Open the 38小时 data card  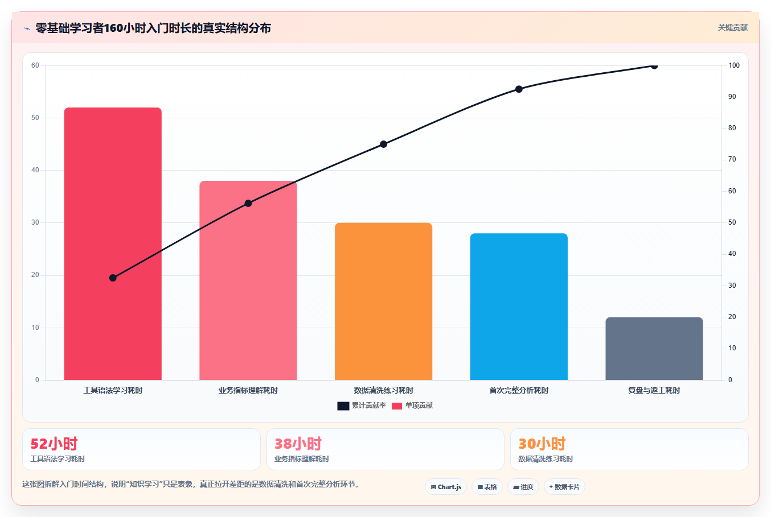coord(385,449)
